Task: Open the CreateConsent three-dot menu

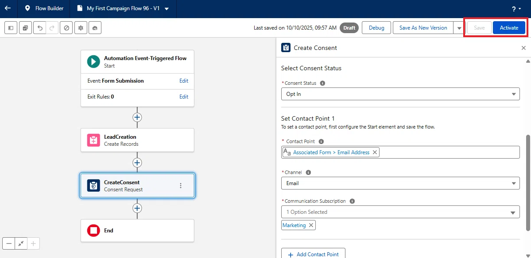Action: click(181, 186)
